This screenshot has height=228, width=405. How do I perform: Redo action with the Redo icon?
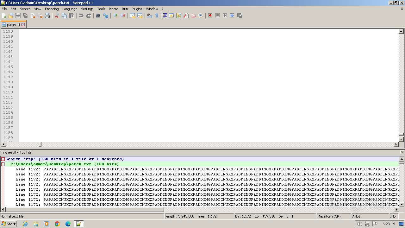point(89,16)
